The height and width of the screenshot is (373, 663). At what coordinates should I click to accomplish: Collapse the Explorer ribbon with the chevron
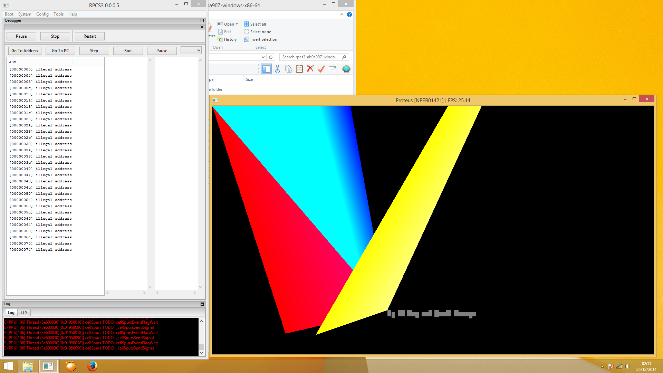(x=342, y=15)
